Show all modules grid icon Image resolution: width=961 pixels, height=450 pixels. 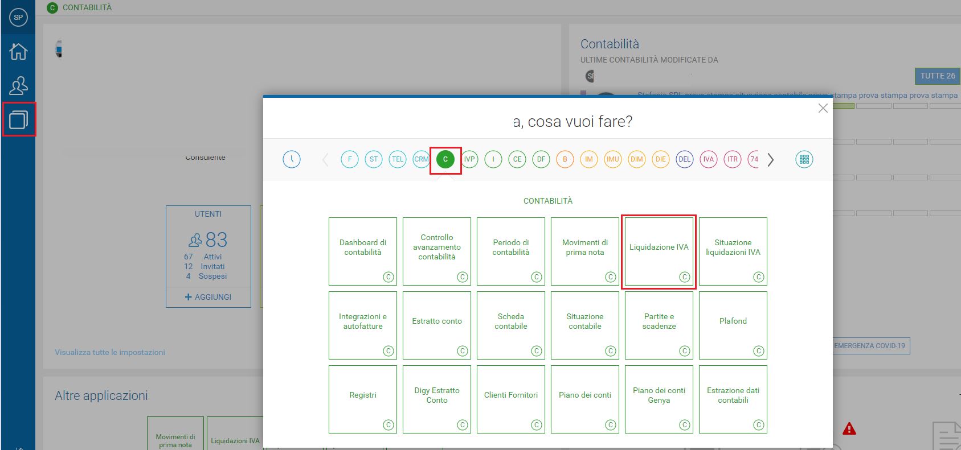(804, 159)
